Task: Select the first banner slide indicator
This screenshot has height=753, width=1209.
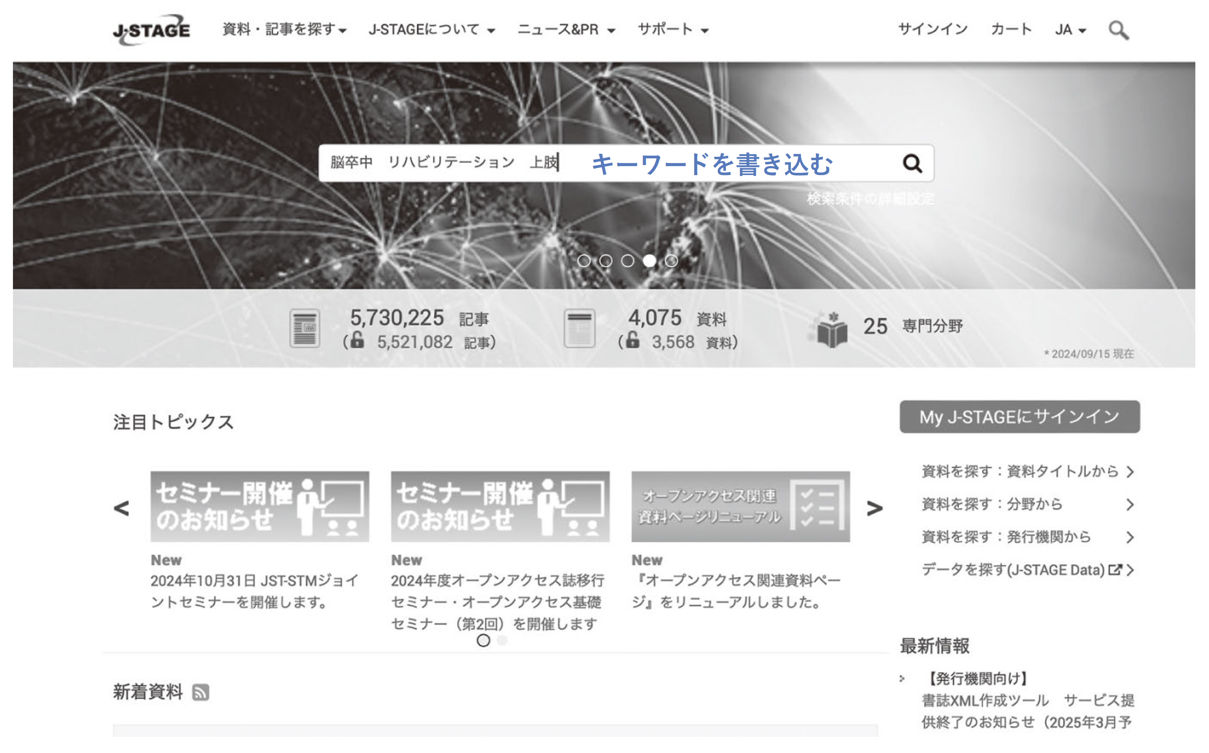Action: tap(584, 261)
